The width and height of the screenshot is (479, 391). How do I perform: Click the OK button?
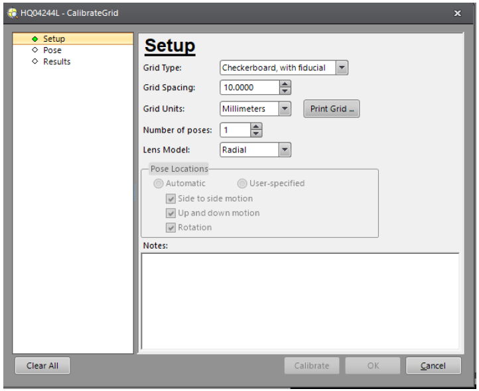point(373,365)
